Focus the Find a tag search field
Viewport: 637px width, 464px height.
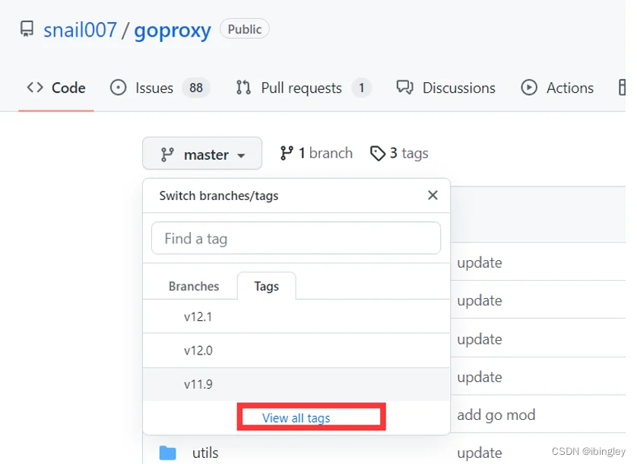point(296,238)
